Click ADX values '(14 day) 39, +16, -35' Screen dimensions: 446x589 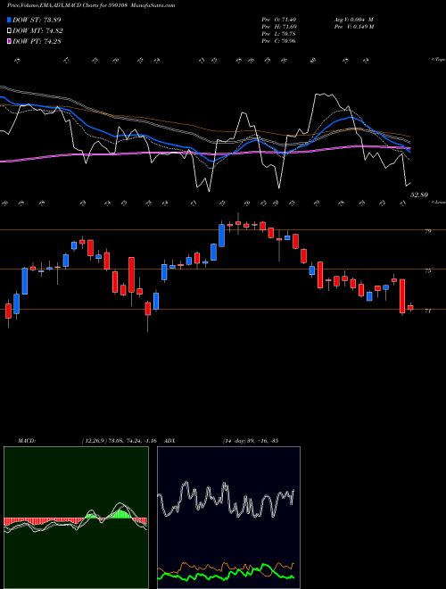click(251, 441)
